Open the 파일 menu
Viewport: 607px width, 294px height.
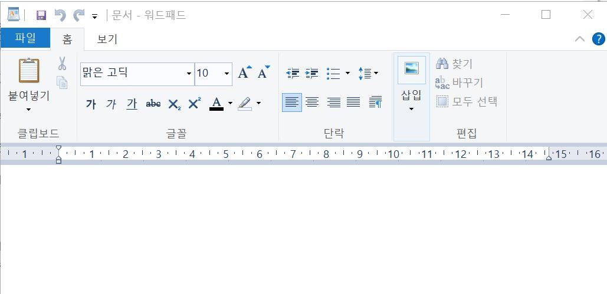tap(25, 38)
